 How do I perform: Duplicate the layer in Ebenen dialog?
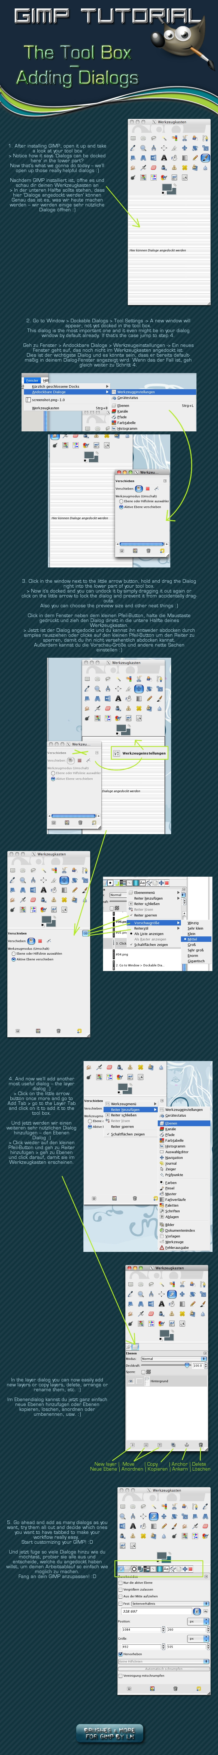coord(173,1445)
